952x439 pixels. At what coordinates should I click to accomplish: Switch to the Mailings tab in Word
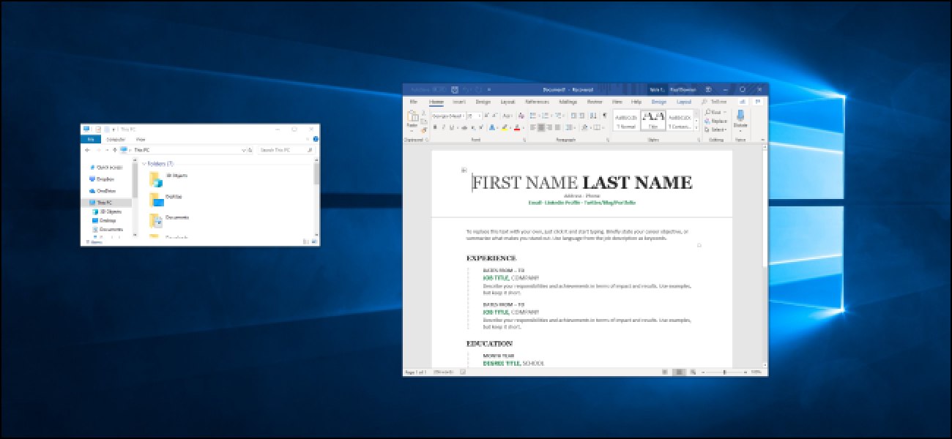568,102
